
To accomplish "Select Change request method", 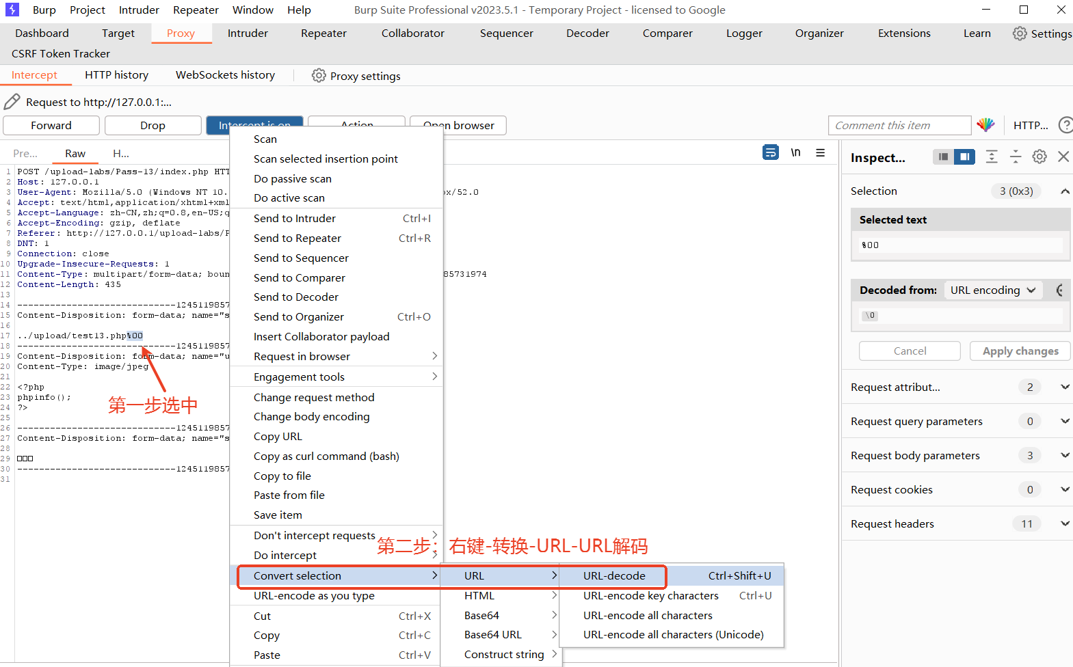I will 336,397.
